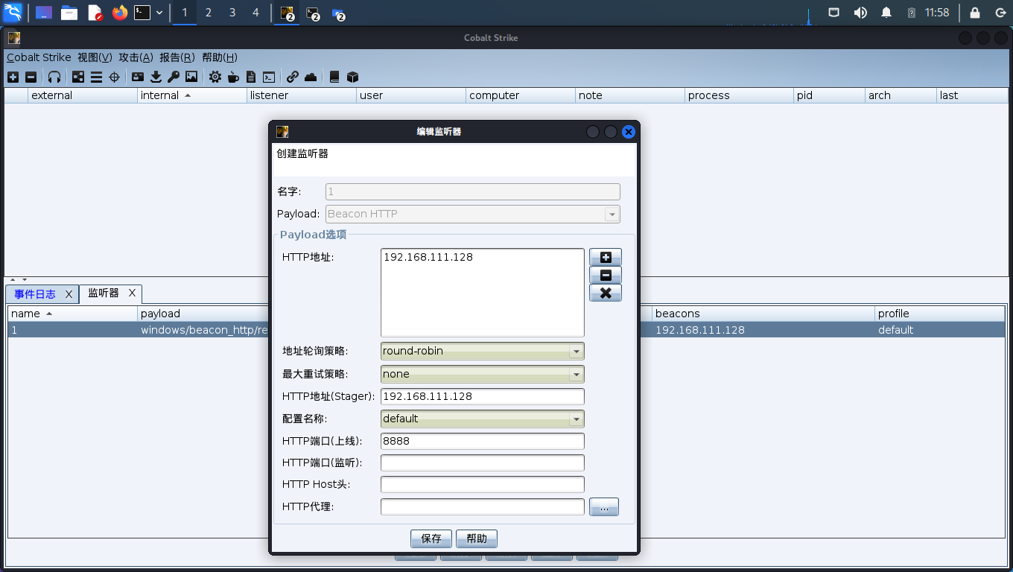The width and height of the screenshot is (1013, 572).
Task: Open terminal dropdown arrow in panel
Action: pos(159,13)
